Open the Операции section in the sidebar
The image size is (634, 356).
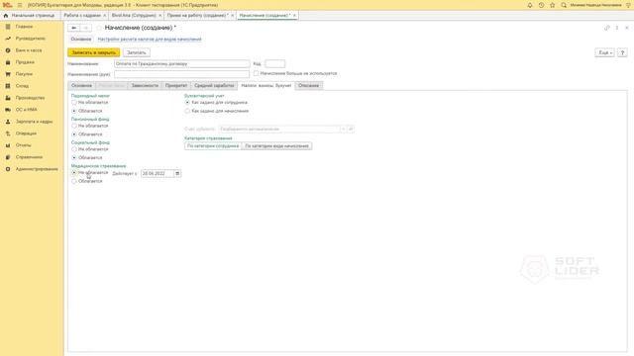[x=26, y=133]
